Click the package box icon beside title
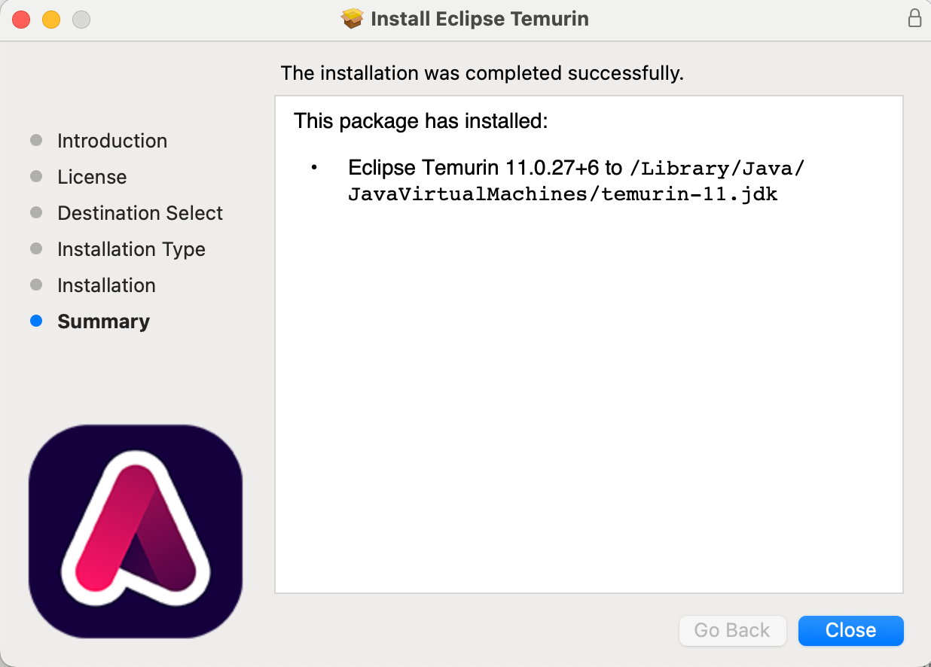This screenshot has height=667, width=931. [x=352, y=19]
